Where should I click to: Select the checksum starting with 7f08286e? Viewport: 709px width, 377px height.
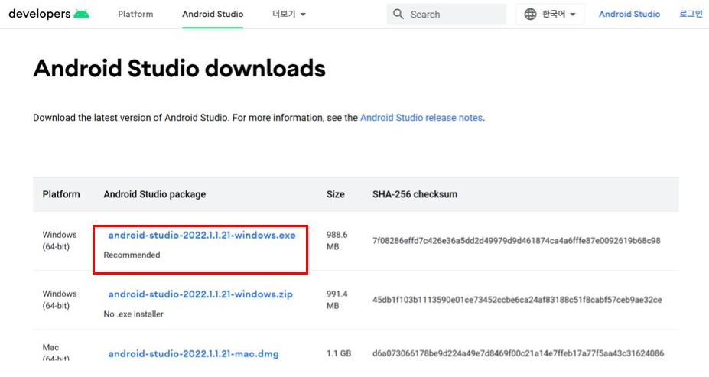pos(516,240)
